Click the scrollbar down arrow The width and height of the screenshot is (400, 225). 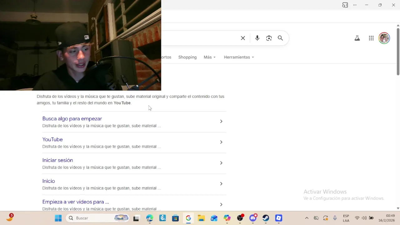[398, 208]
